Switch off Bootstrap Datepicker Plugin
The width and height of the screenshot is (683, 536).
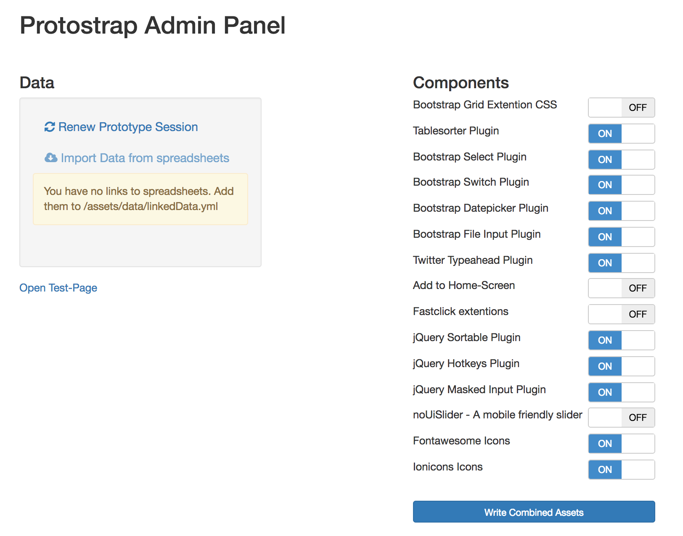[x=621, y=211]
